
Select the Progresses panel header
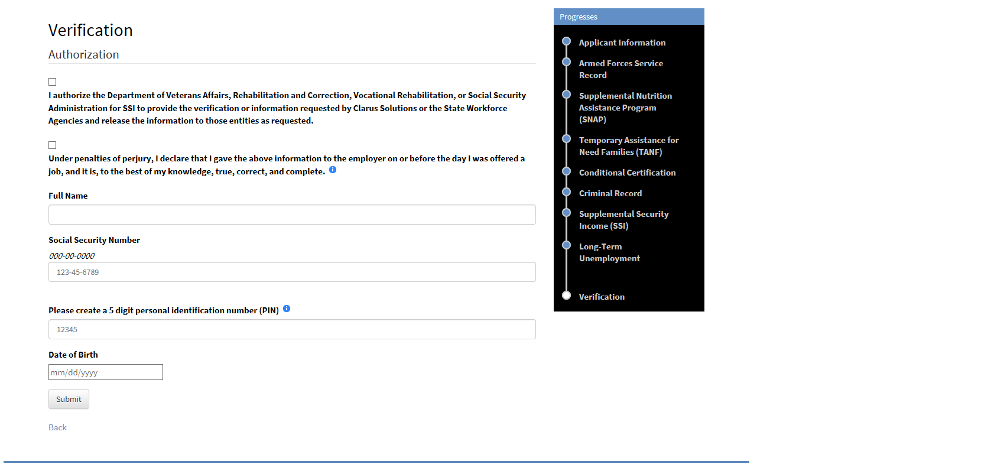[629, 17]
